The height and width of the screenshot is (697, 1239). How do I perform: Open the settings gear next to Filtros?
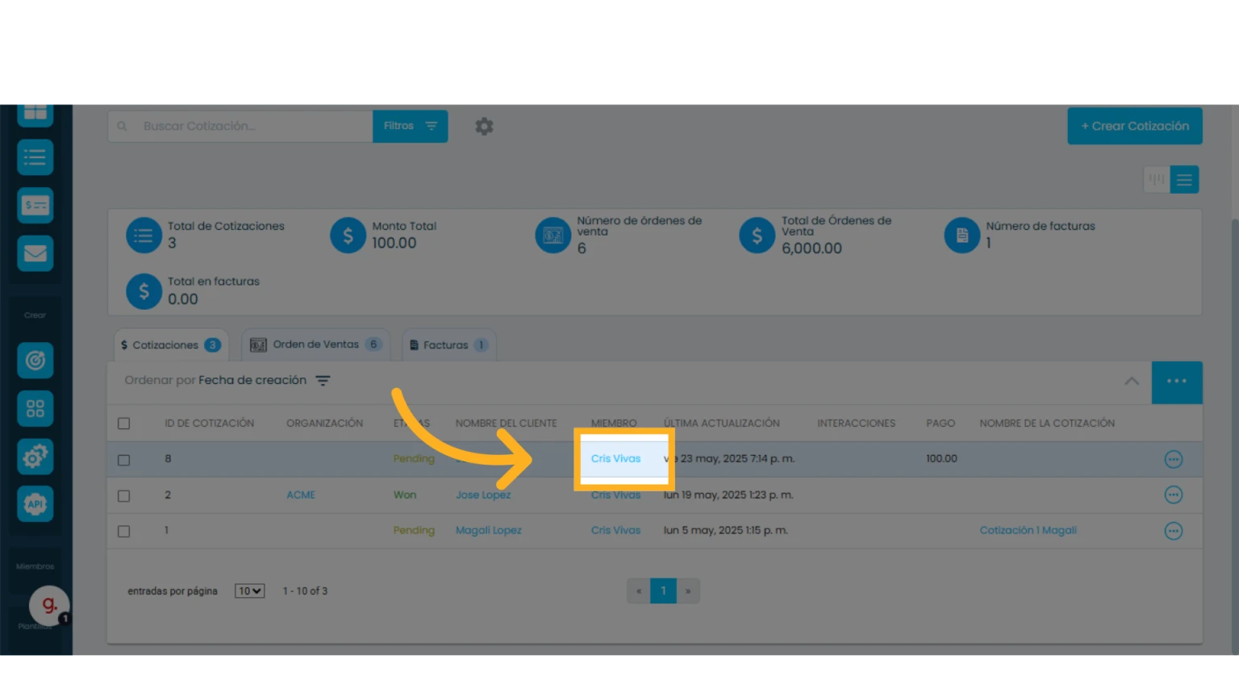point(484,127)
